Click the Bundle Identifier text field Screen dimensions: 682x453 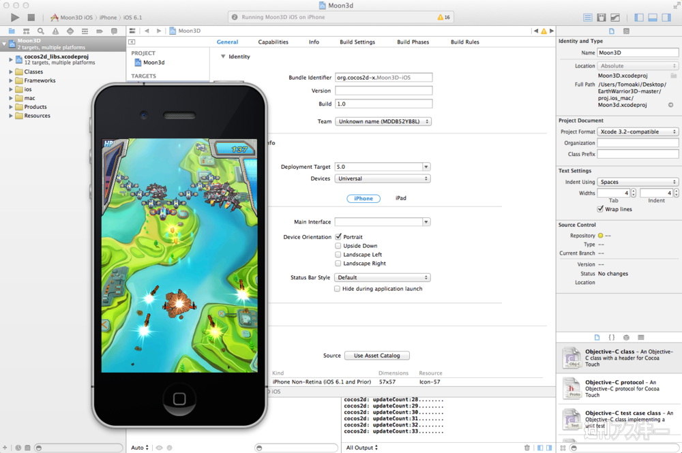pyautogui.click(x=384, y=78)
